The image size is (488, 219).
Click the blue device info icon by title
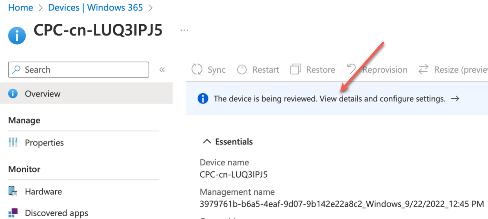coord(17,36)
